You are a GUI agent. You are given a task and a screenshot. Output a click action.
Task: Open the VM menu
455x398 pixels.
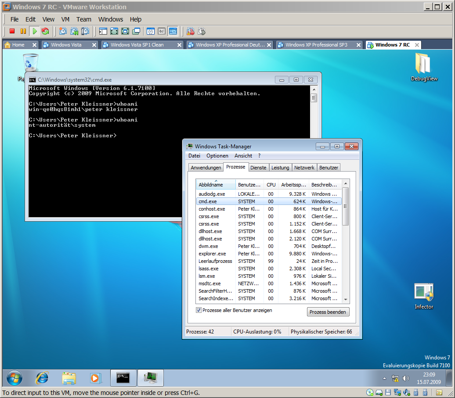(x=65, y=19)
